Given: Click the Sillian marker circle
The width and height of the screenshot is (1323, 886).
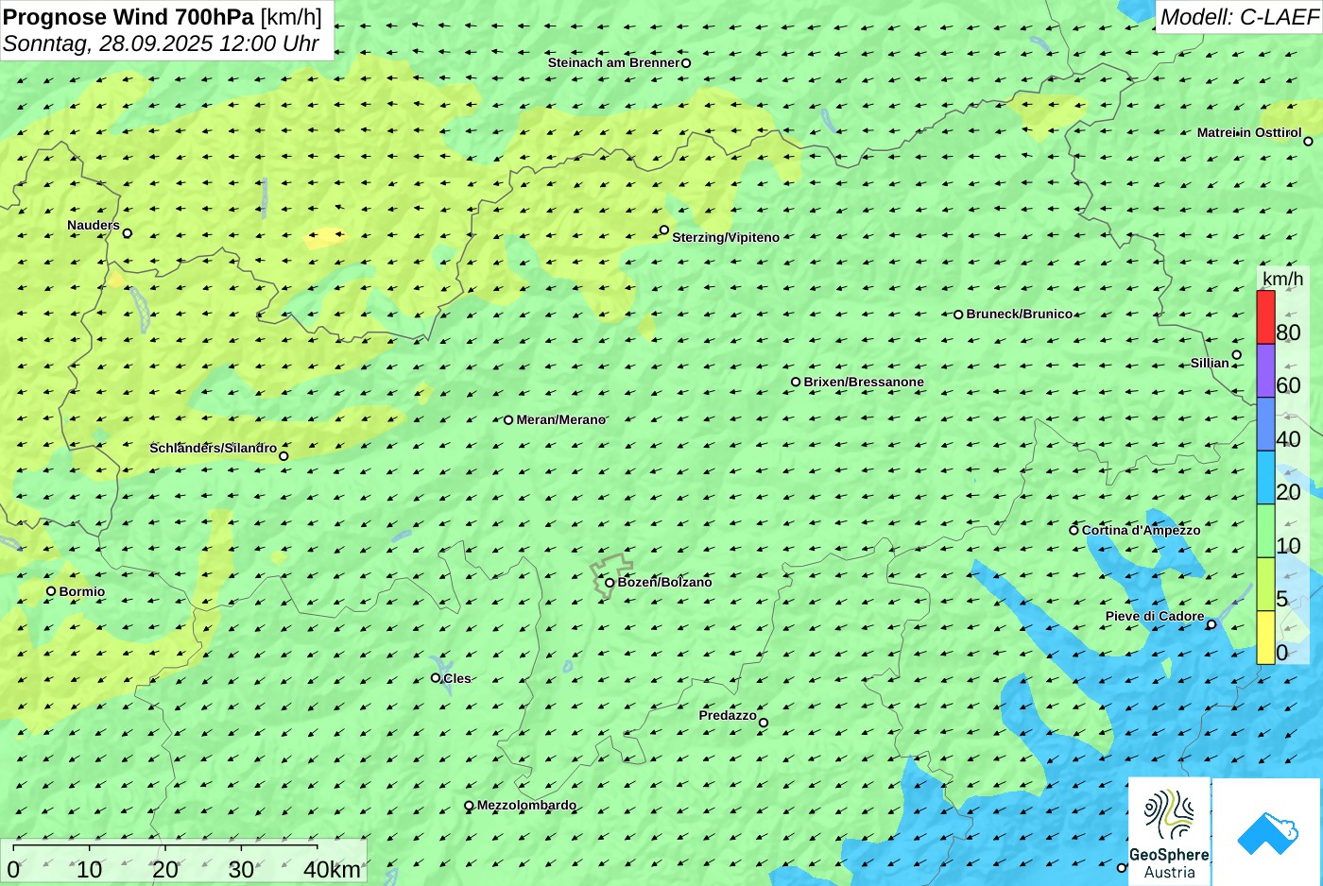Looking at the screenshot, I should (1237, 355).
